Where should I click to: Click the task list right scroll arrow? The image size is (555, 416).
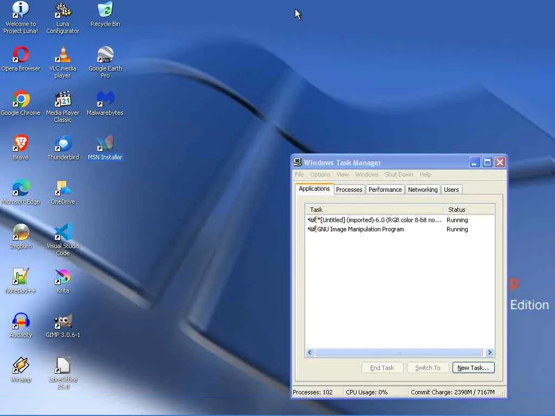(490, 352)
